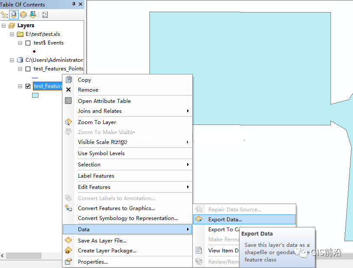Collapse the test$ Events layer node
This screenshot has width=353, height=268.
click(x=20, y=43)
